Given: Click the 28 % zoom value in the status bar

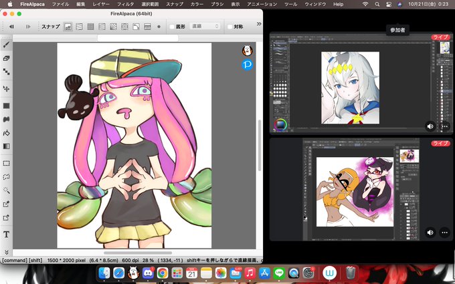Looking at the screenshot, I should pos(148,260).
